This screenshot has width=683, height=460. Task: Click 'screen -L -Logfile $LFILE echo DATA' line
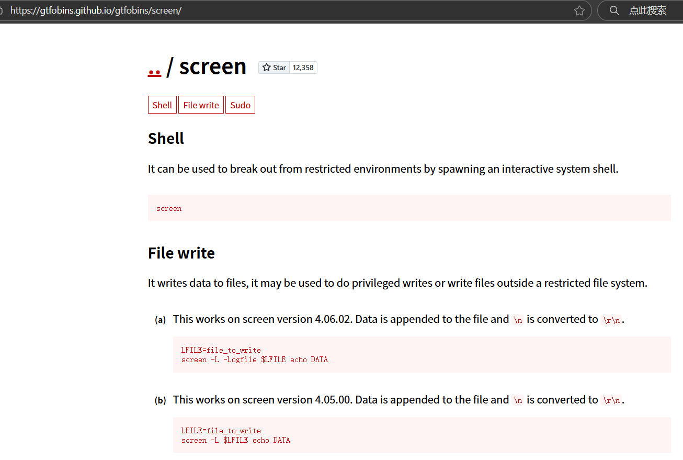point(255,360)
